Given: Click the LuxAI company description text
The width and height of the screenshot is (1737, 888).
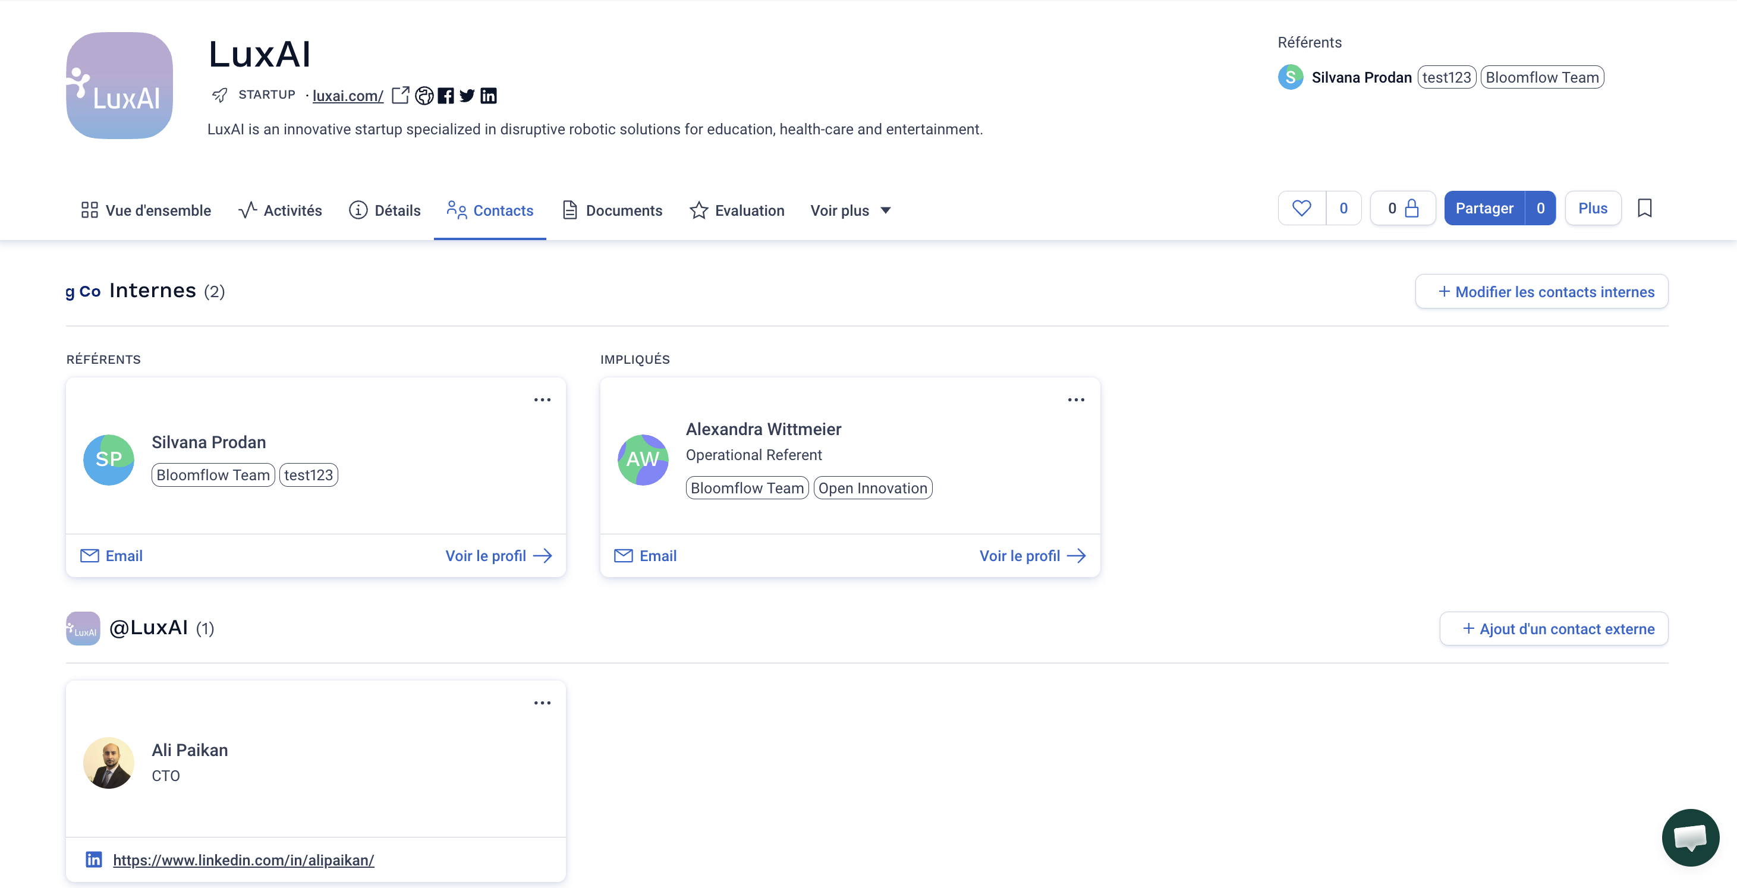Looking at the screenshot, I should (x=596, y=129).
